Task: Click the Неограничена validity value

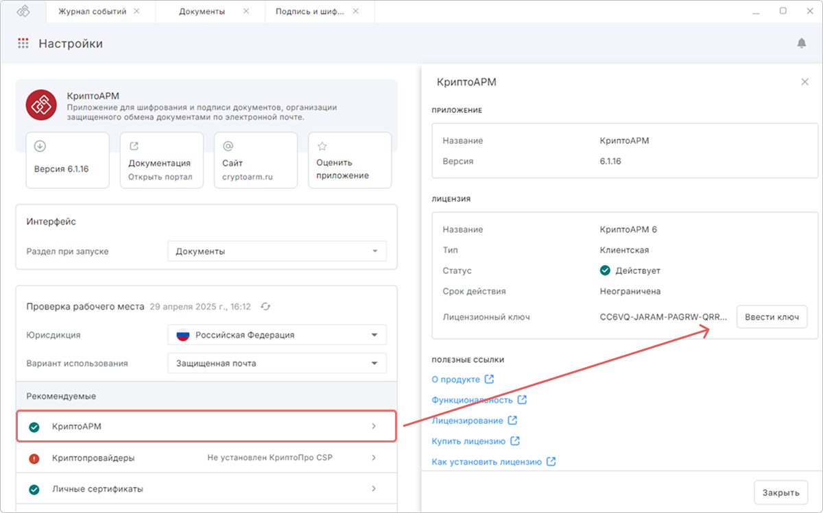Action: click(x=630, y=291)
